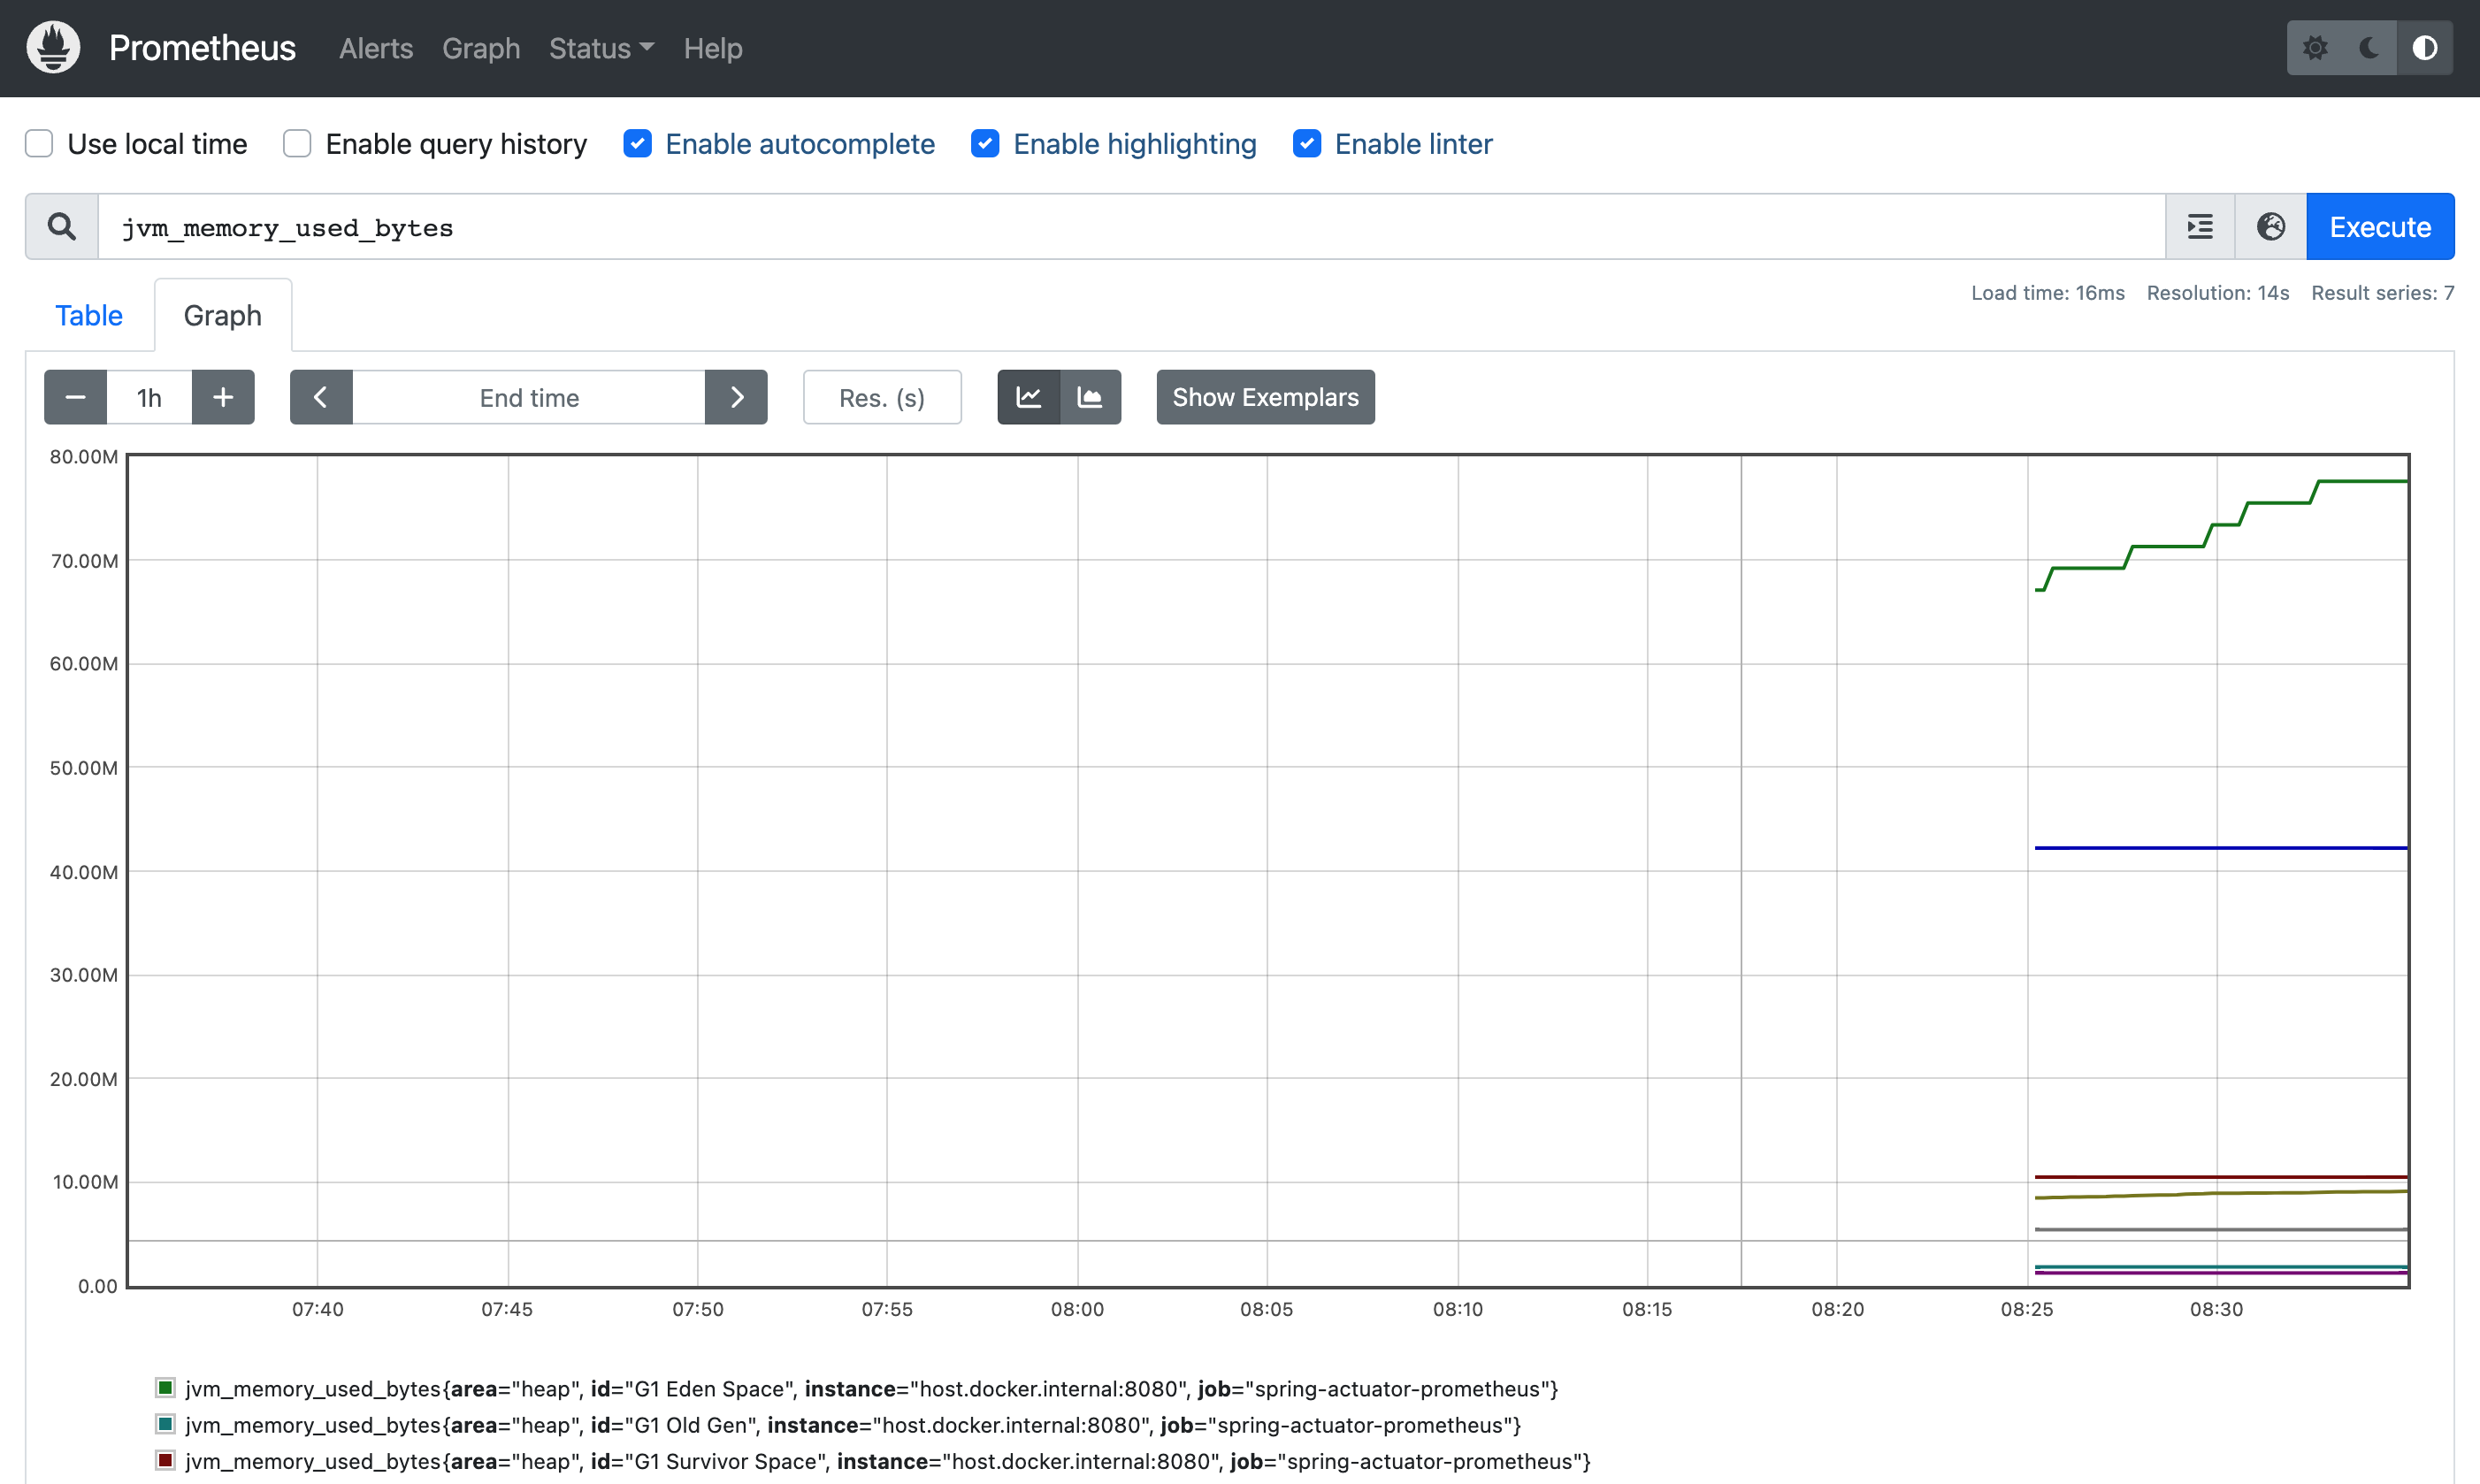Click the Result series: 7 text

2382,292
